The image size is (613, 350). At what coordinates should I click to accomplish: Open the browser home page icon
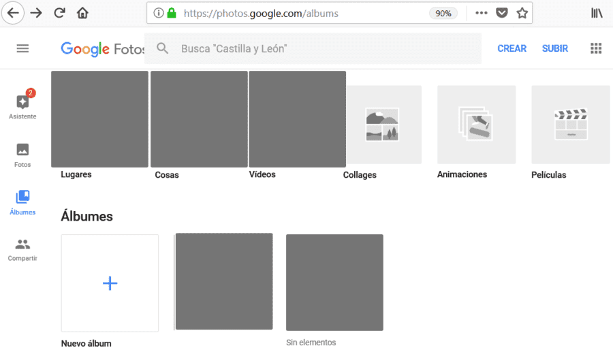click(x=82, y=13)
